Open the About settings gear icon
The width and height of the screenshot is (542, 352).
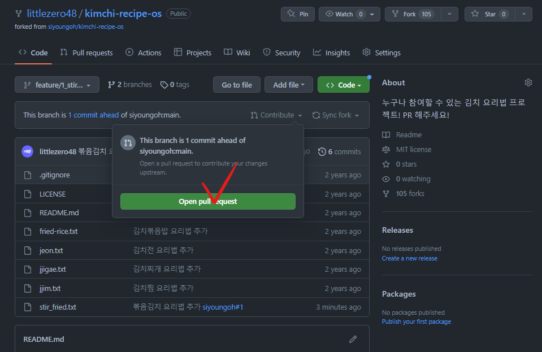click(528, 82)
